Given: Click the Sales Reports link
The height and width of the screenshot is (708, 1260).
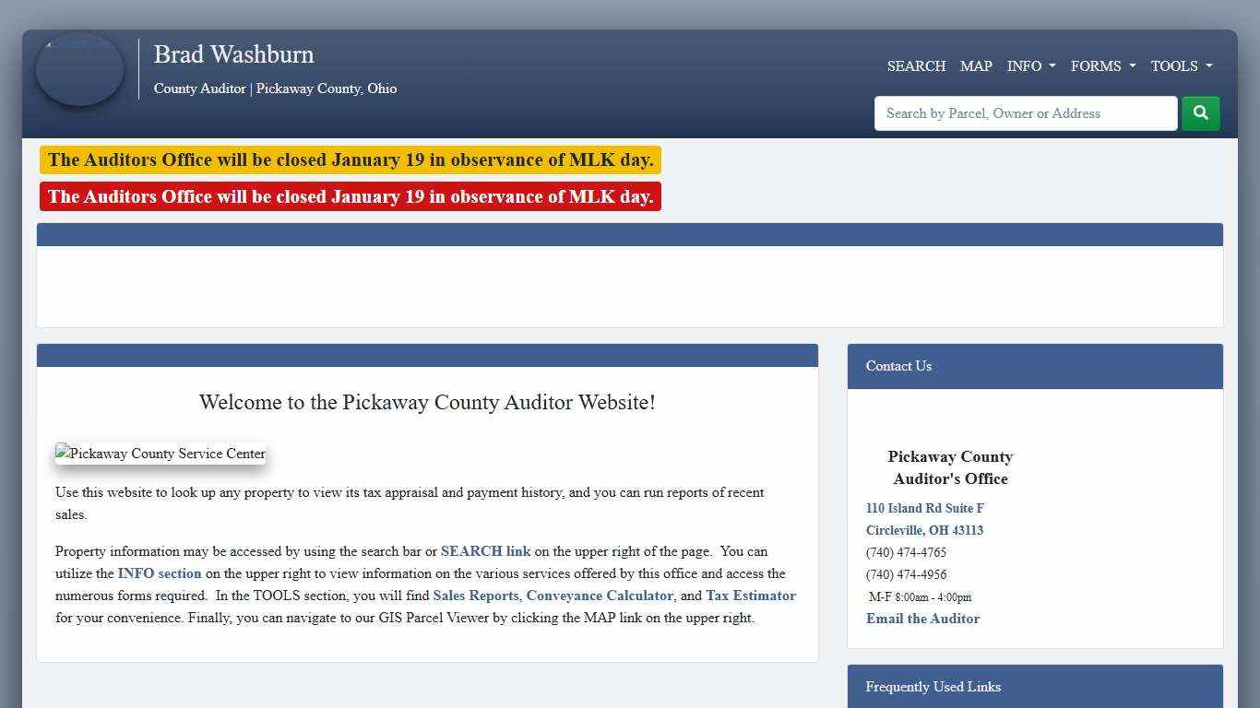Looking at the screenshot, I should (475, 596).
